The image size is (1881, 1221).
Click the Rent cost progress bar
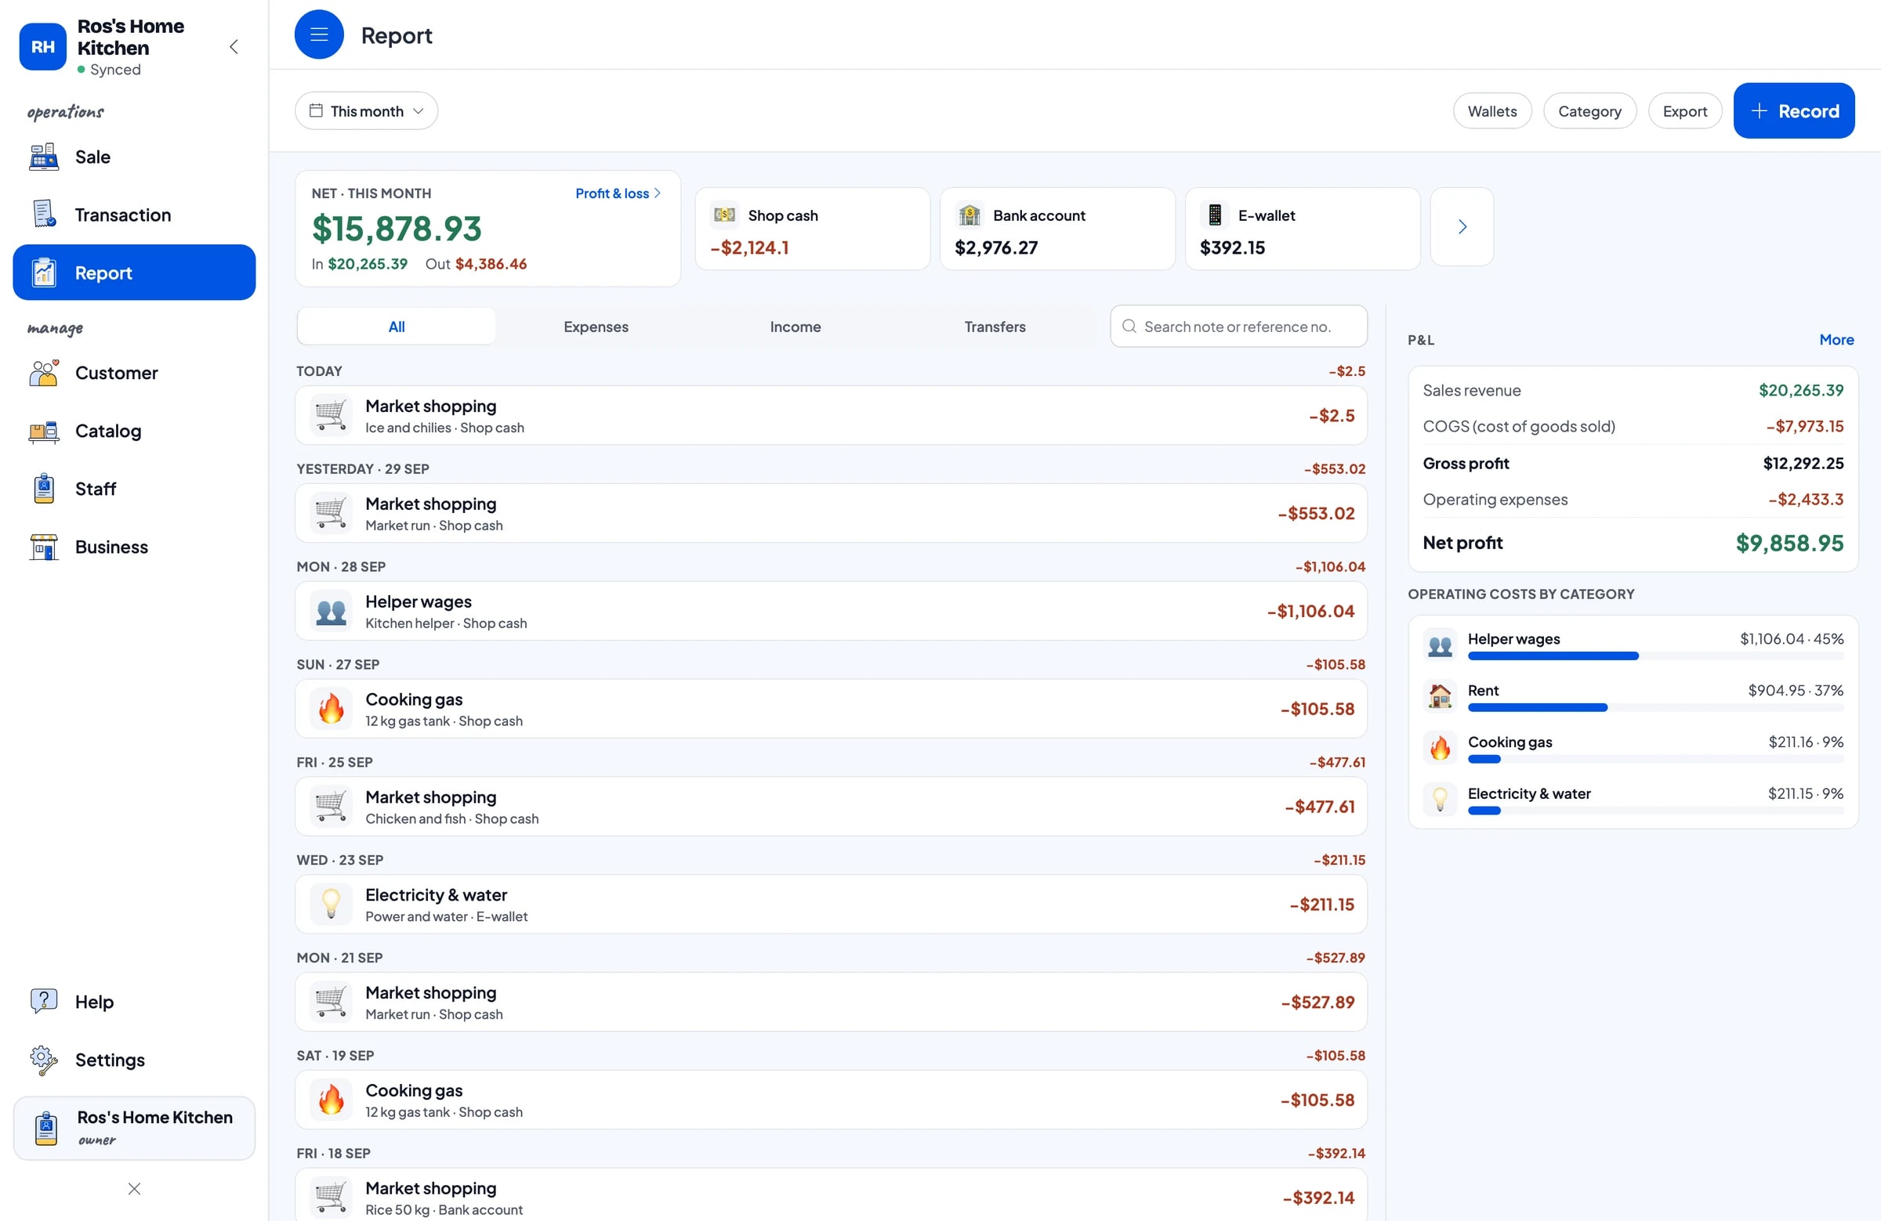1656,708
